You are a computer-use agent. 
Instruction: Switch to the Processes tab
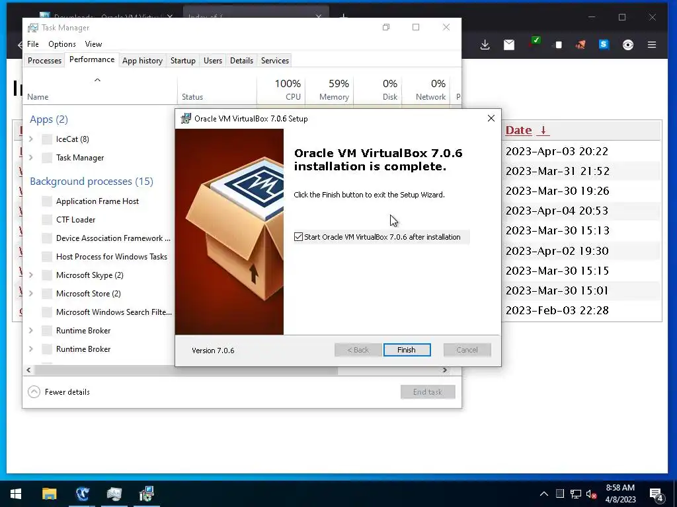(44, 60)
